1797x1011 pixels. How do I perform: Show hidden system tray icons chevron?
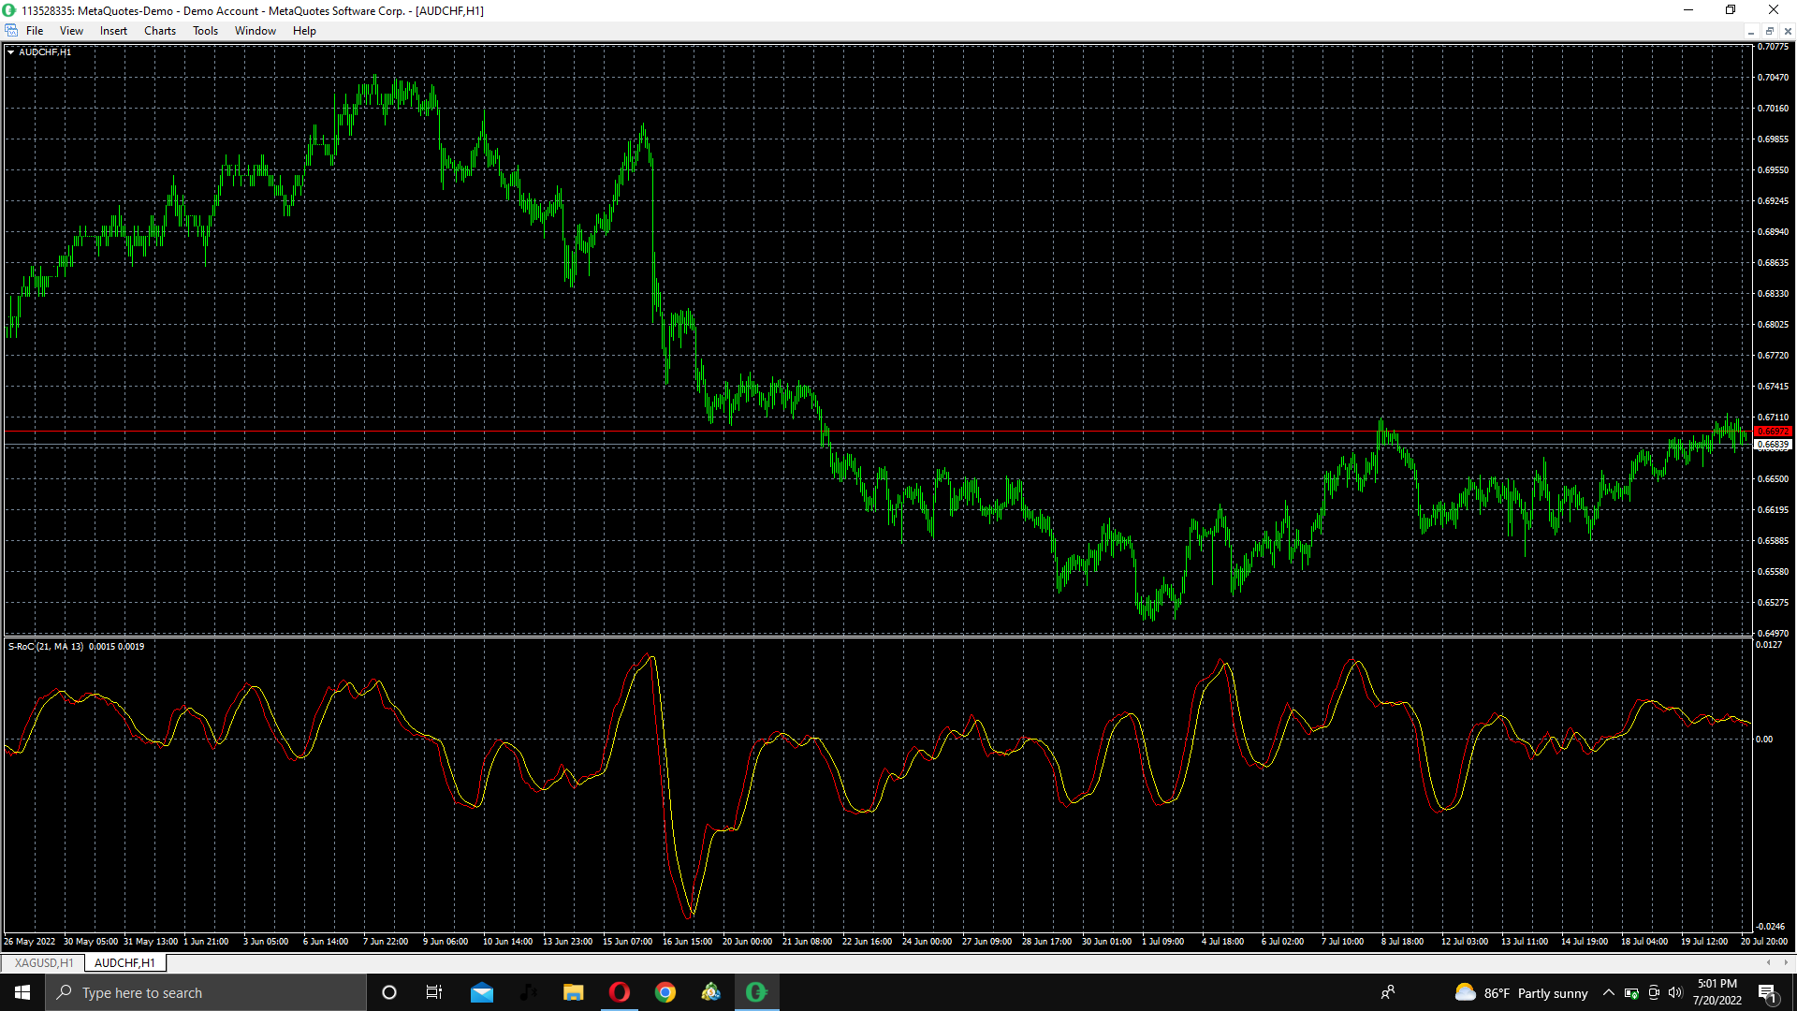click(x=1609, y=992)
